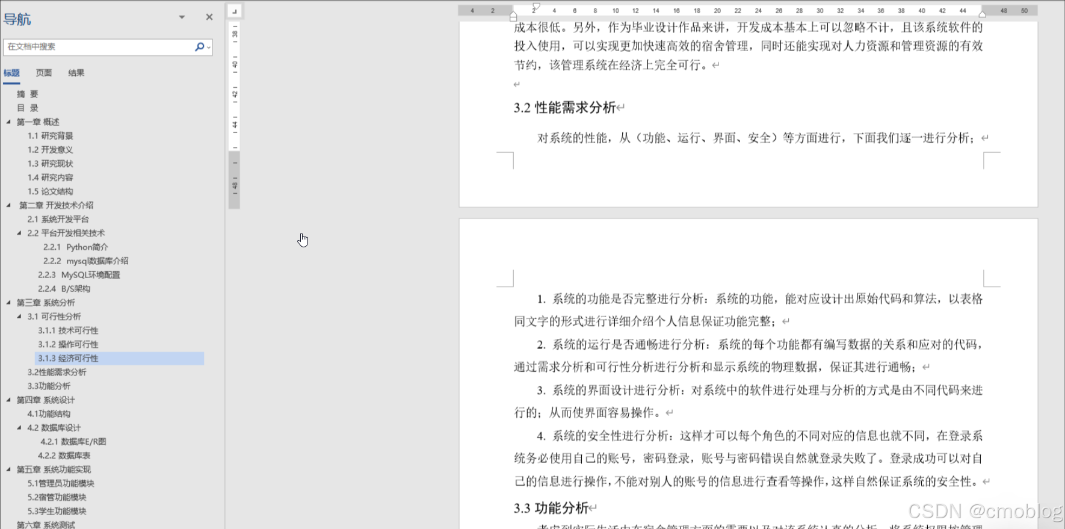Viewport: 1065px width, 529px height.
Task: Jump to 1.2 开发意义
Action: [50, 149]
